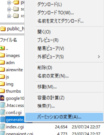Click the airewrite folder icon
This screenshot has height=135, width=104.
(2, 70)
